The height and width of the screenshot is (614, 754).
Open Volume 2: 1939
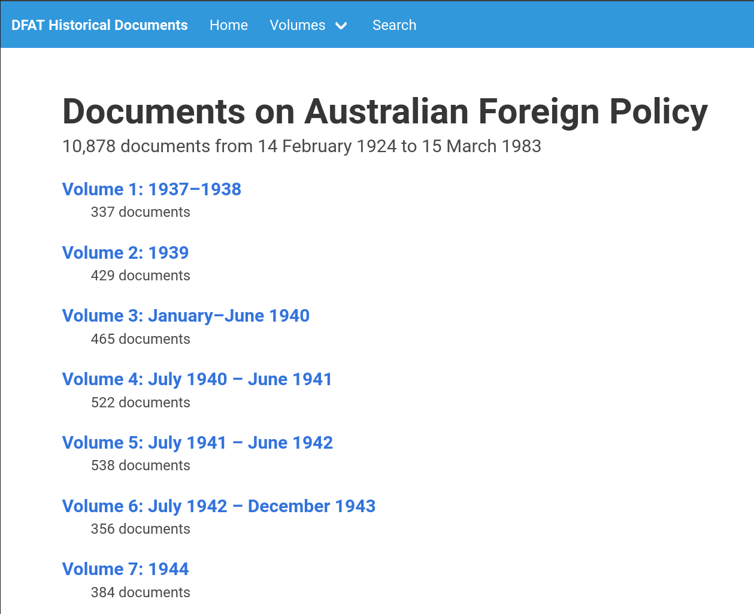(125, 253)
